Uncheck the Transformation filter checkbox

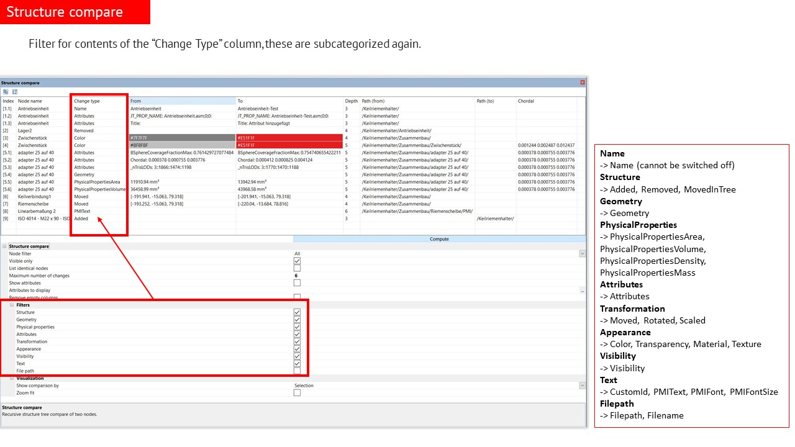point(297,342)
